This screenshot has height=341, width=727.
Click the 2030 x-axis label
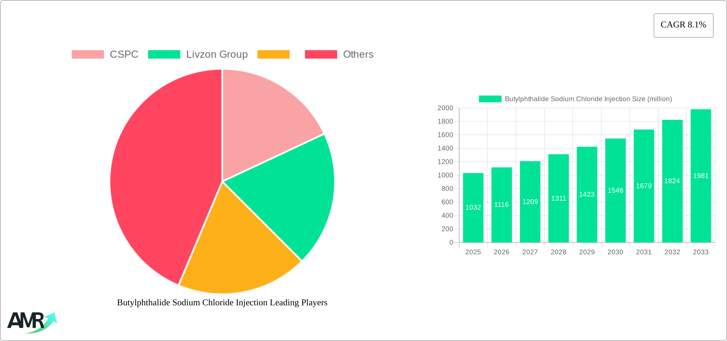tap(615, 252)
